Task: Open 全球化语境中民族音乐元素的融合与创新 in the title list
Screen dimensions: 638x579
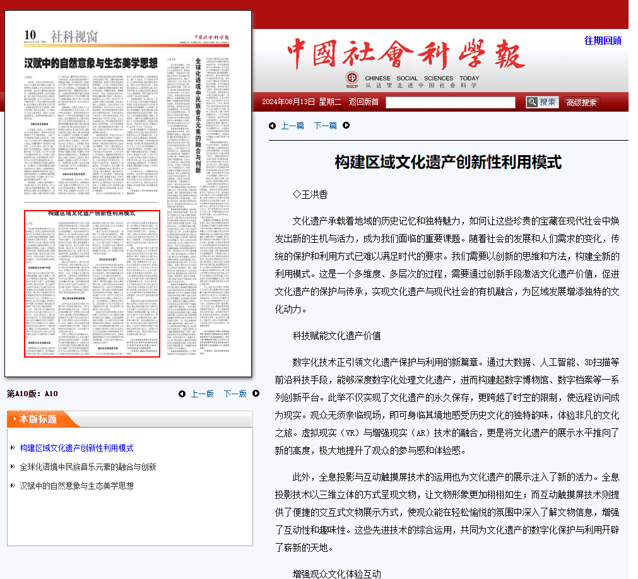Action: click(88, 467)
